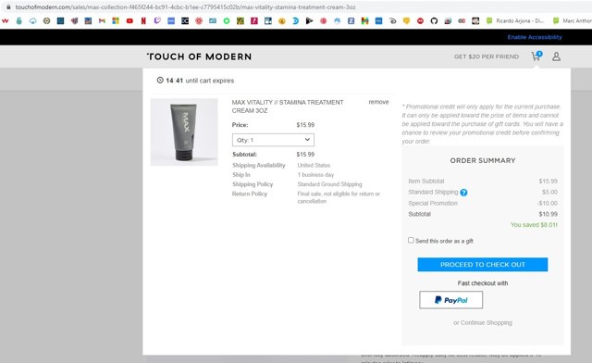Go to Touch of Modern home logo

tap(200, 56)
